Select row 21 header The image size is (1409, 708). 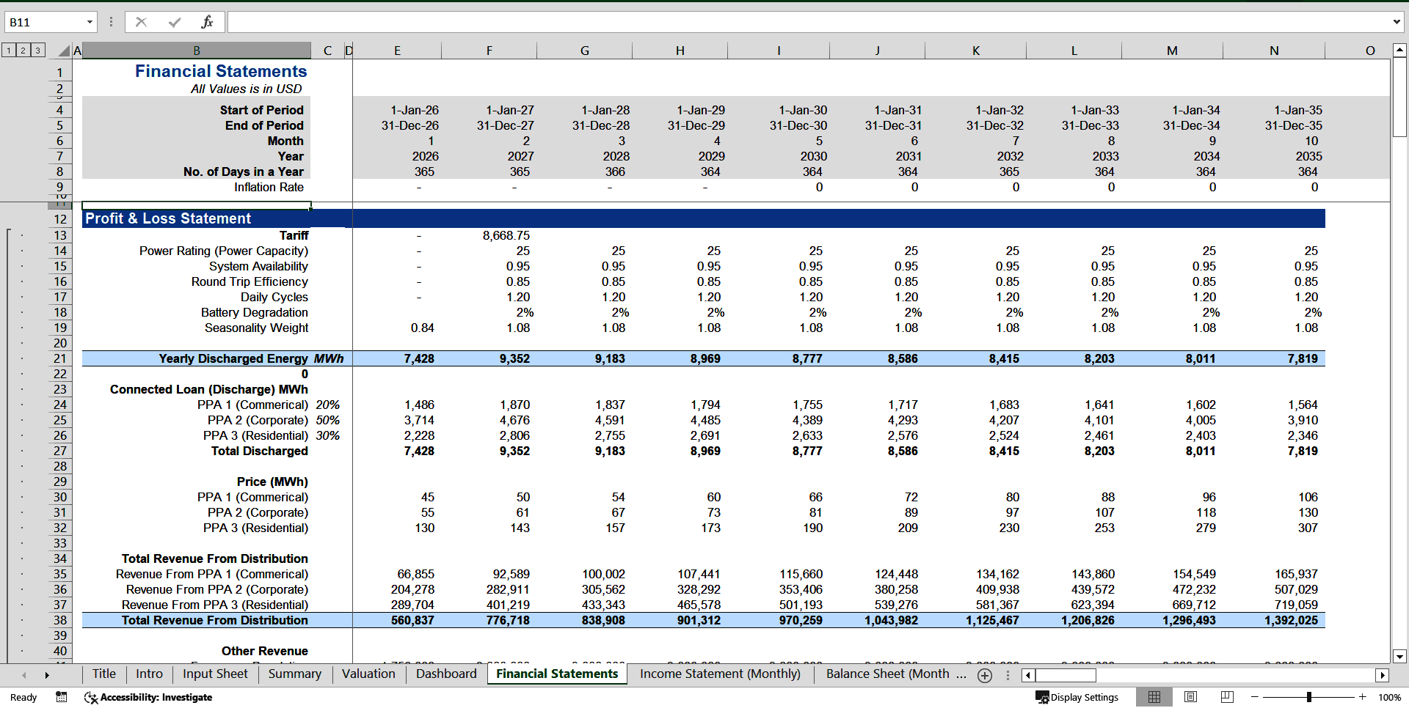(60, 358)
